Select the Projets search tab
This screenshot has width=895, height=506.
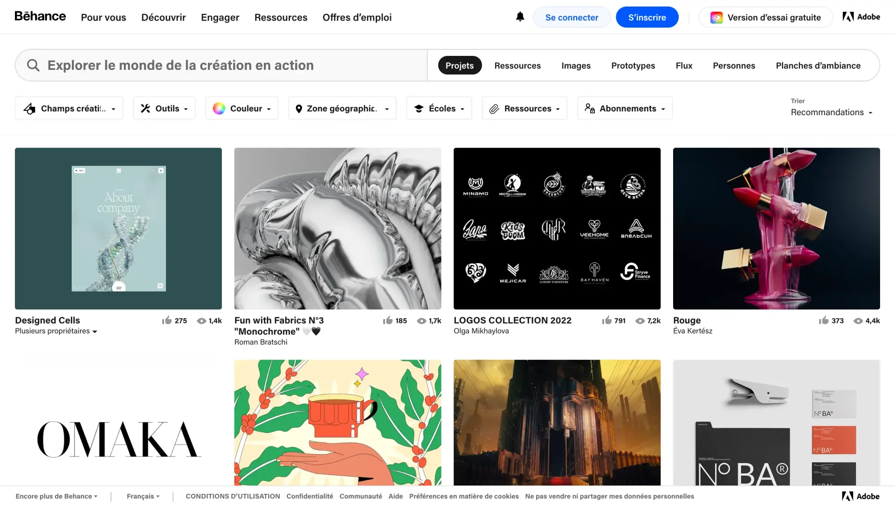coord(460,65)
